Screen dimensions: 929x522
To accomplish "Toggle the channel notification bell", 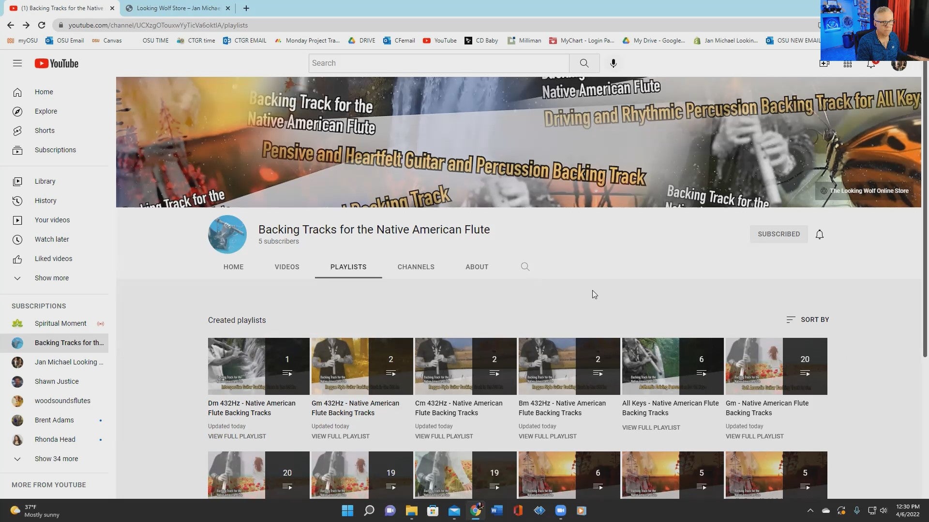I will [x=819, y=234].
